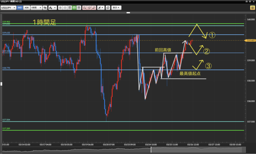Click the scroll-to-latest candle icon
Viewport: 256px width, 154px height.
[x=79, y=8]
